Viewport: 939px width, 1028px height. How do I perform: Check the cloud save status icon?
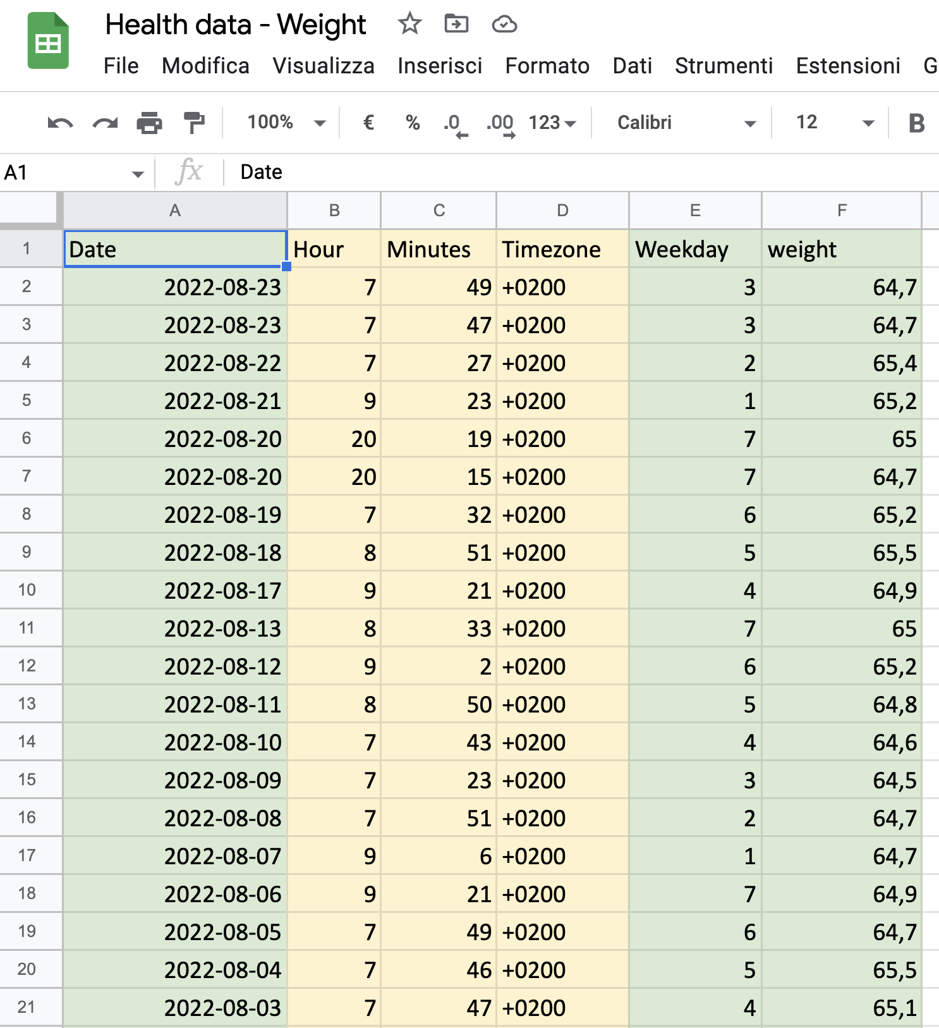point(504,25)
